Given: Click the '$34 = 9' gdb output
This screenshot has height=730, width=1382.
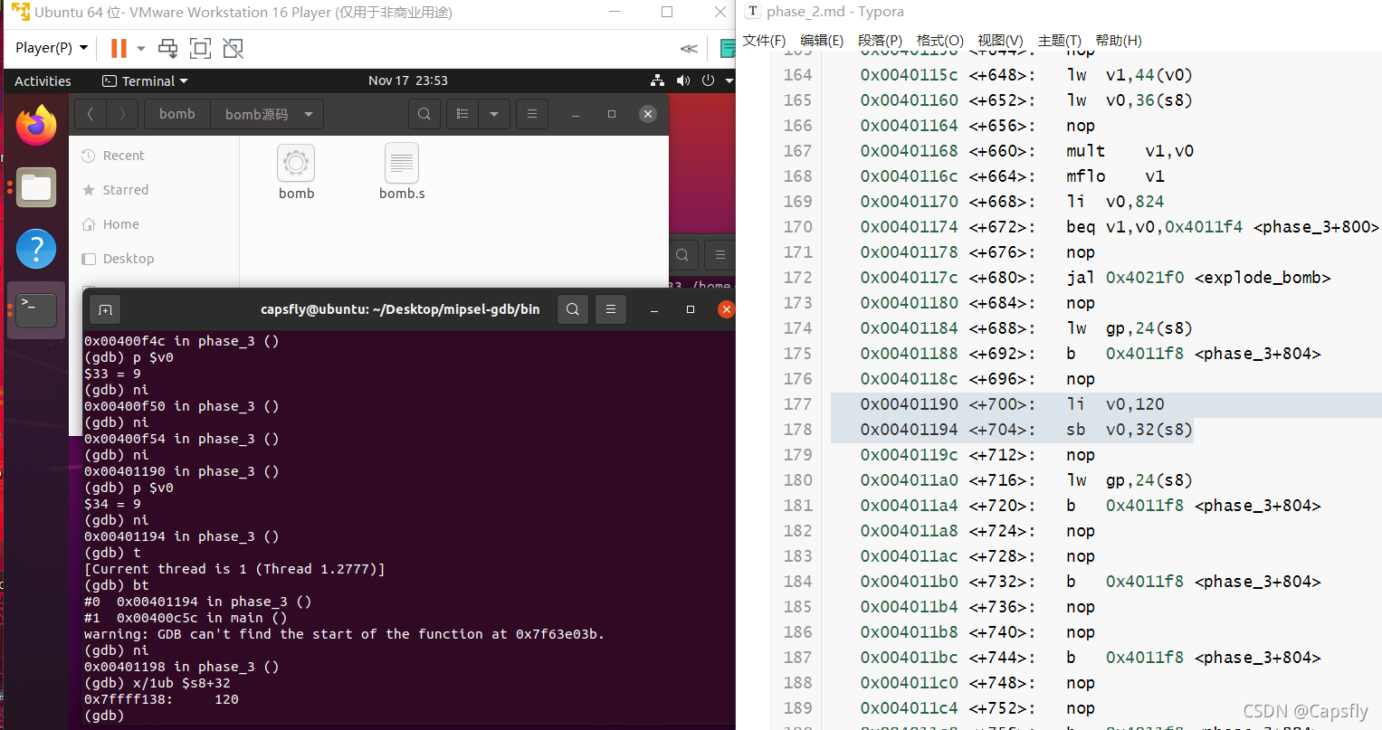Looking at the screenshot, I should pos(112,504).
